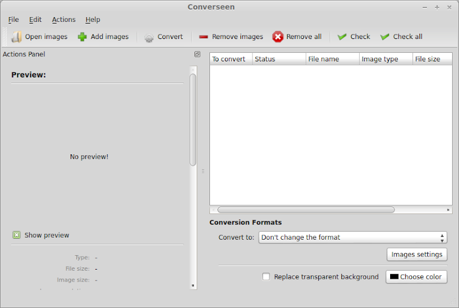Minimize the Converseen window
The image size is (459, 308).
click(425, 7)
